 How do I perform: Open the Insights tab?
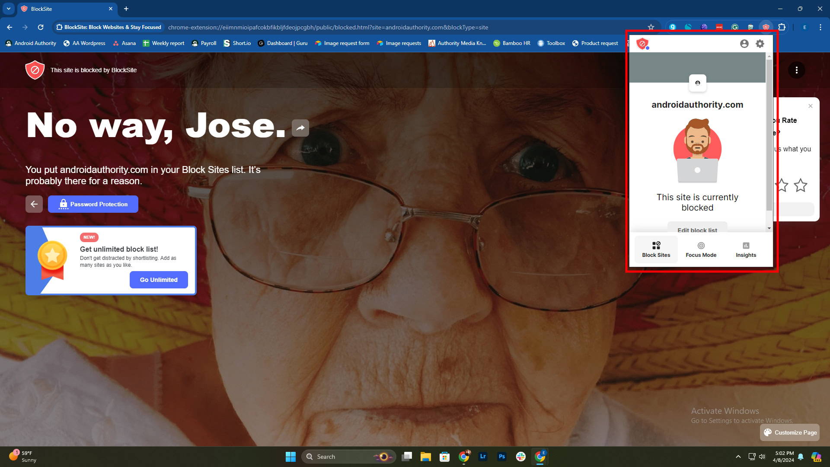coord(746,250)
